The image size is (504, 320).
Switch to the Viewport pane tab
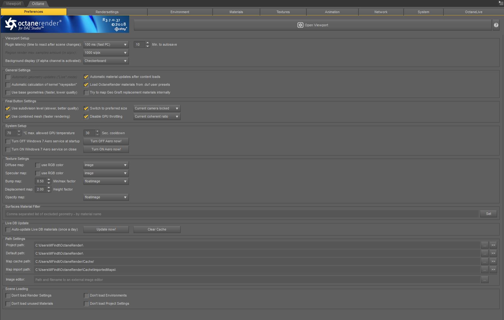coord(13,4)
